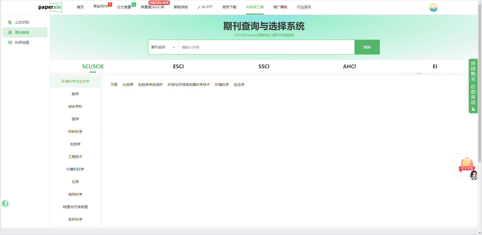
Task: Open AI科研工具 in top navigation
Action: pyautogui.click(x=255, y=7)
